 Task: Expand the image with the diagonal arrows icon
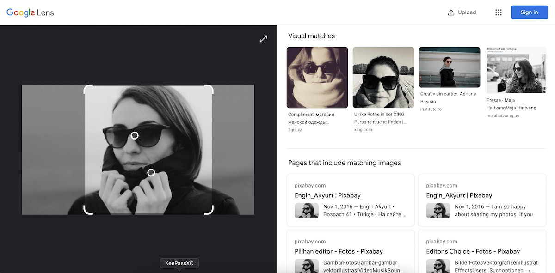263,39
